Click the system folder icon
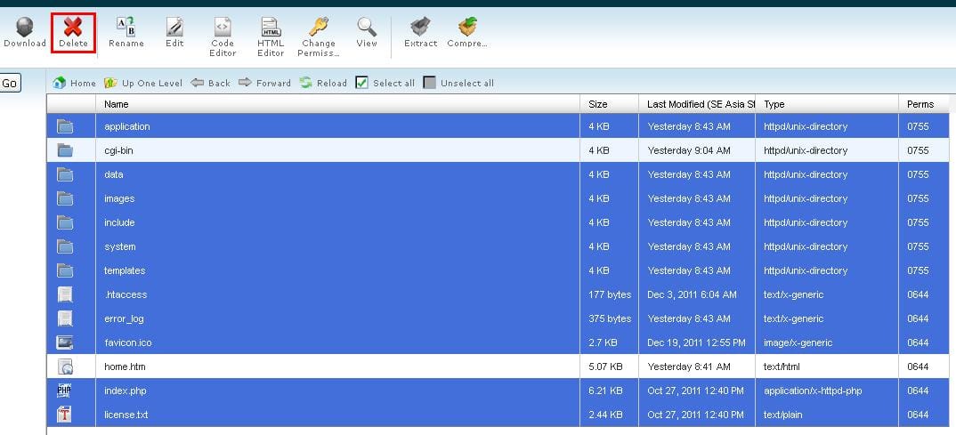 pos(65,246)
